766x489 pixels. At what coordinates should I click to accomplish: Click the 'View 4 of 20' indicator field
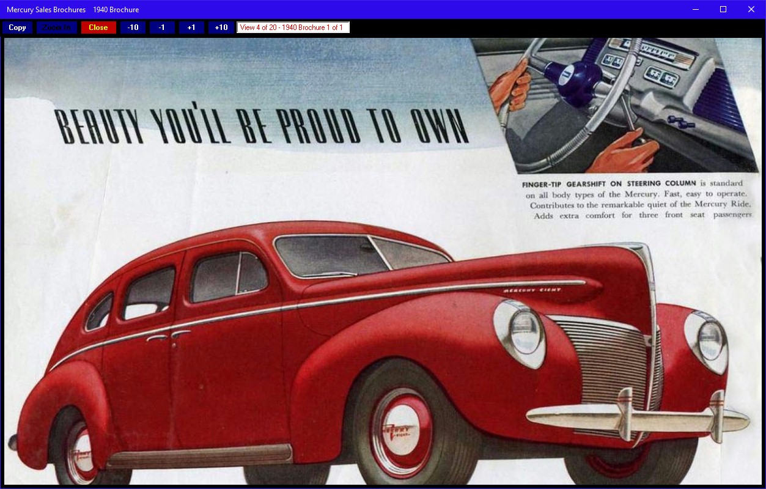click(293, 28)
